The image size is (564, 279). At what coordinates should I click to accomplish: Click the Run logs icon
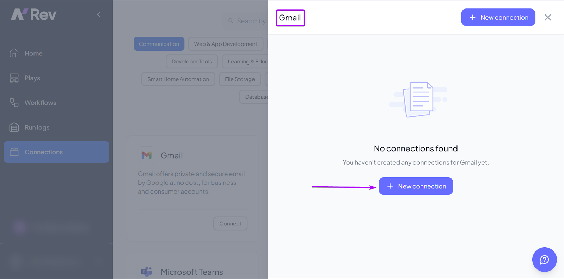pos(14,127)
